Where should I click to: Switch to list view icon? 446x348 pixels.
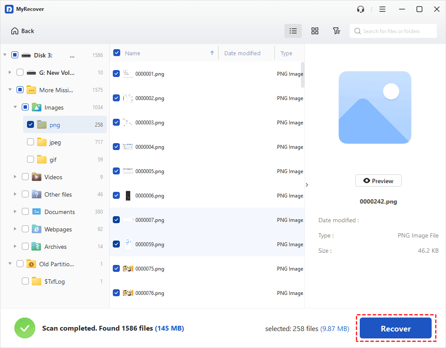click(x=293, y=31)
